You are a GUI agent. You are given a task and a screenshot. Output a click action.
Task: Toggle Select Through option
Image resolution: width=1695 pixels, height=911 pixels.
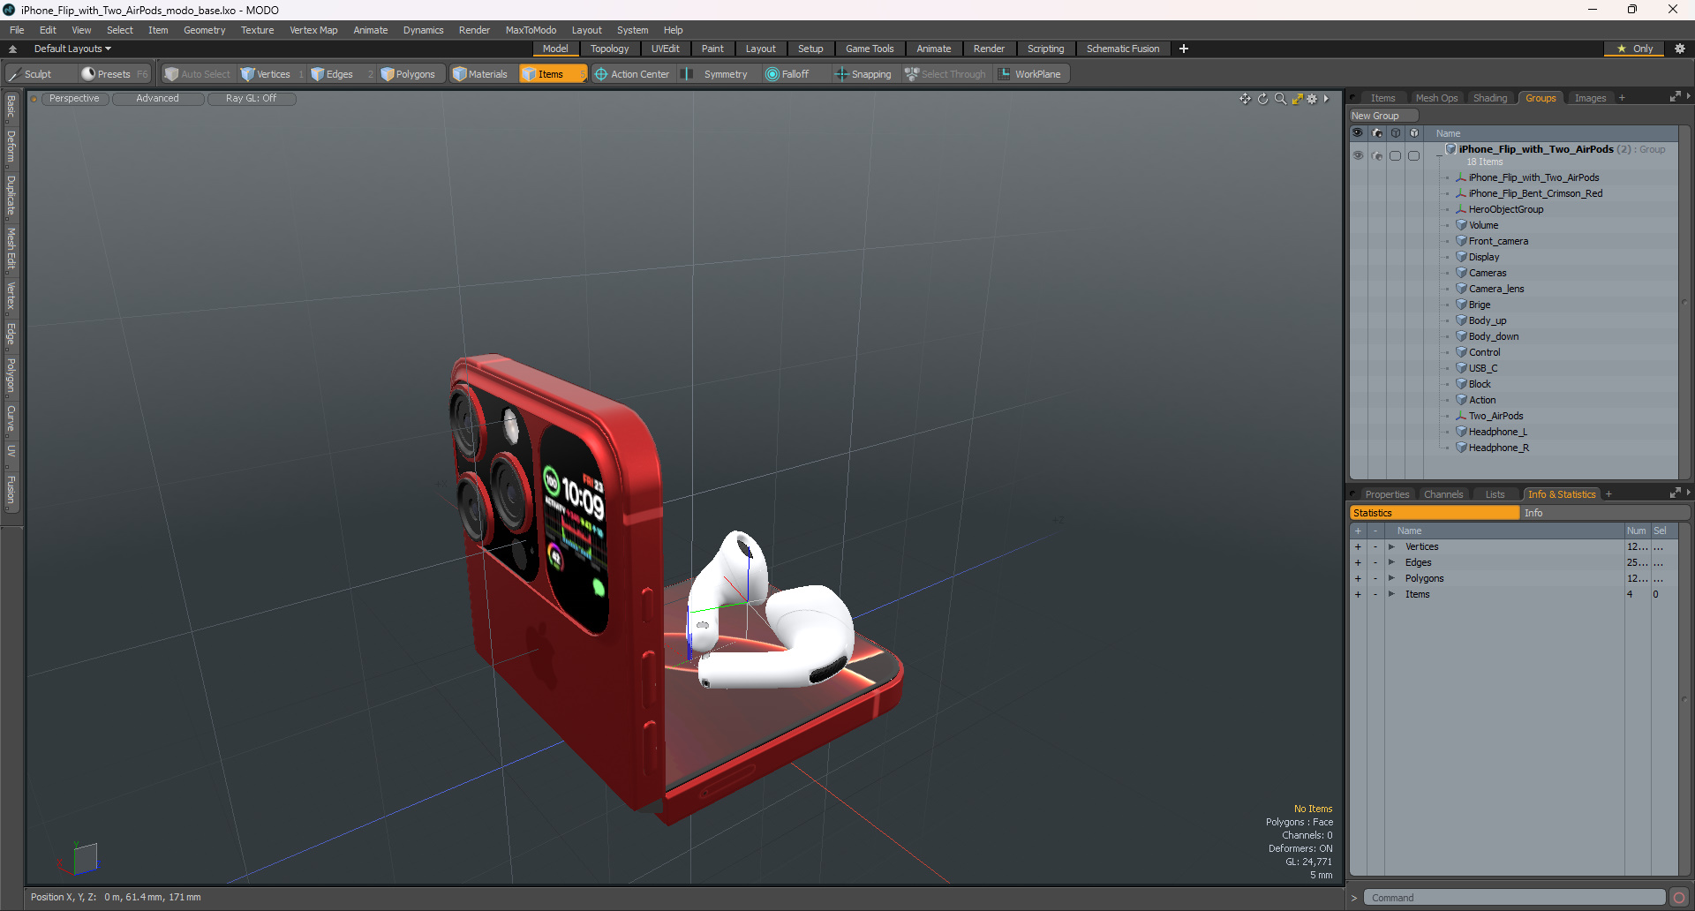[945, 74]
